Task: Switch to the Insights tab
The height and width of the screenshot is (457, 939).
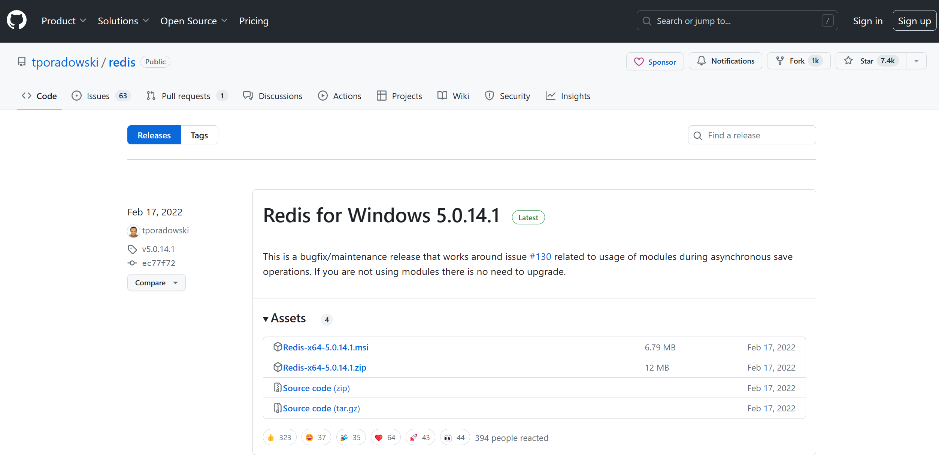Action: [568, 96]
